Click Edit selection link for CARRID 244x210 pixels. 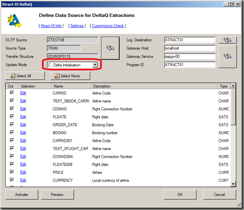pos(23,93)
